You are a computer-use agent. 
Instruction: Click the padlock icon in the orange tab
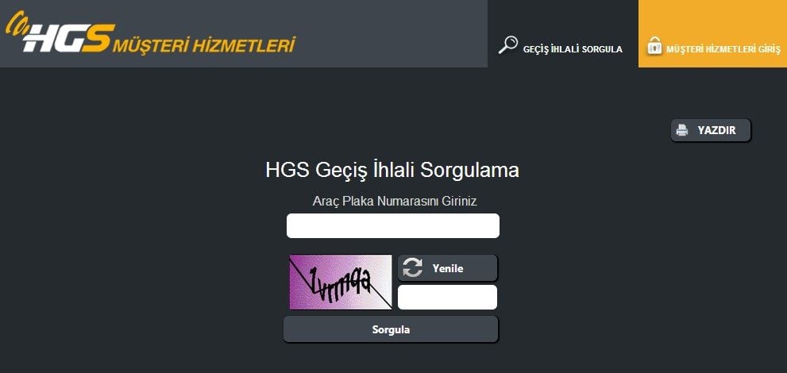(x=654, y=45)
